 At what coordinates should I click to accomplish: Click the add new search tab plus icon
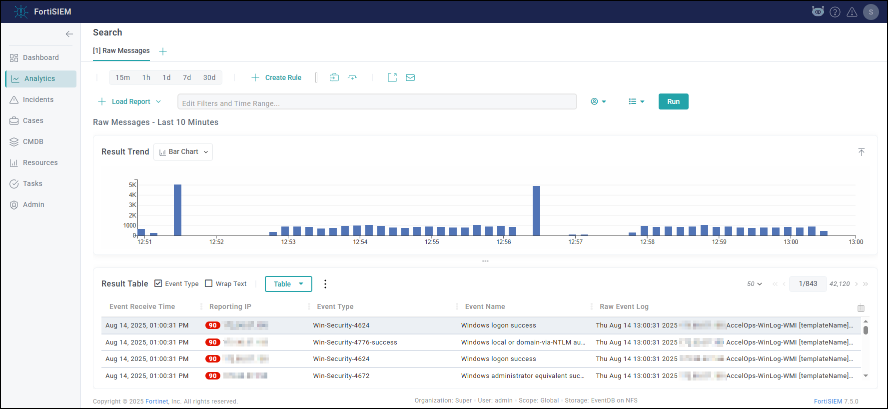[x=163, y=51]
